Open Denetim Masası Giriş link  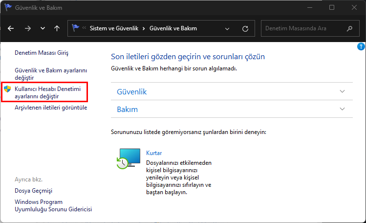click(x=42, y=53)
